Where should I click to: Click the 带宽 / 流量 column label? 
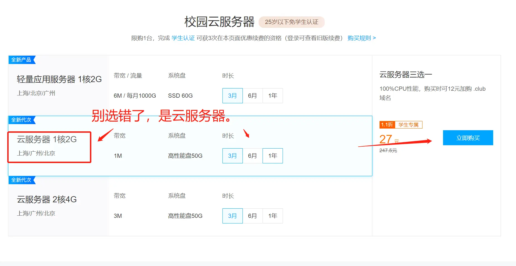[x=128, y=76]
